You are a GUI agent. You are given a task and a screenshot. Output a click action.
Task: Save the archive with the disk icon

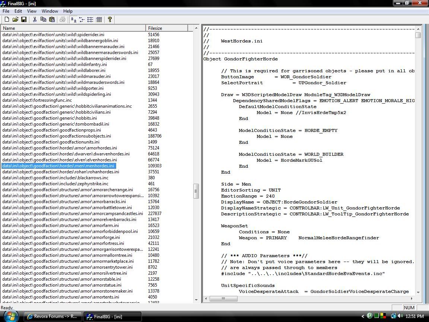(x=24, y=19)
